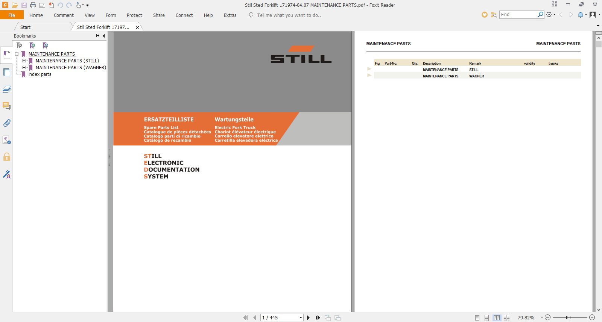Open the Help ribbon tab
This screenshot has width=602, height=322.
208,15
